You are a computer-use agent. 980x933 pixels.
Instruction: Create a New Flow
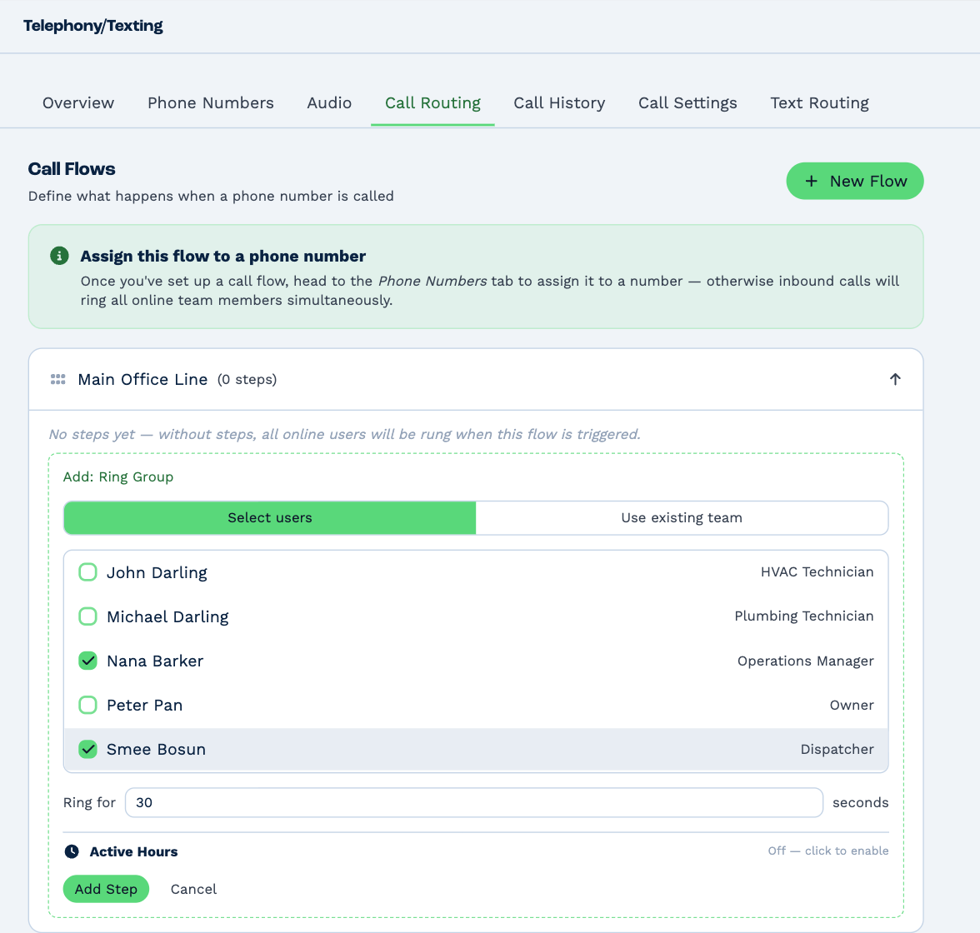click(854, 182)
